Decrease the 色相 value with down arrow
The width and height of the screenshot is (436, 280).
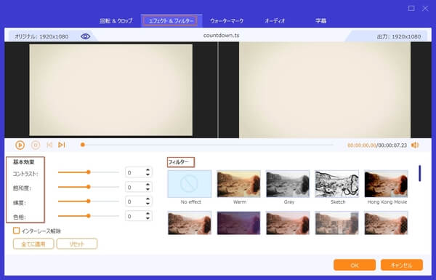[148, 218]
